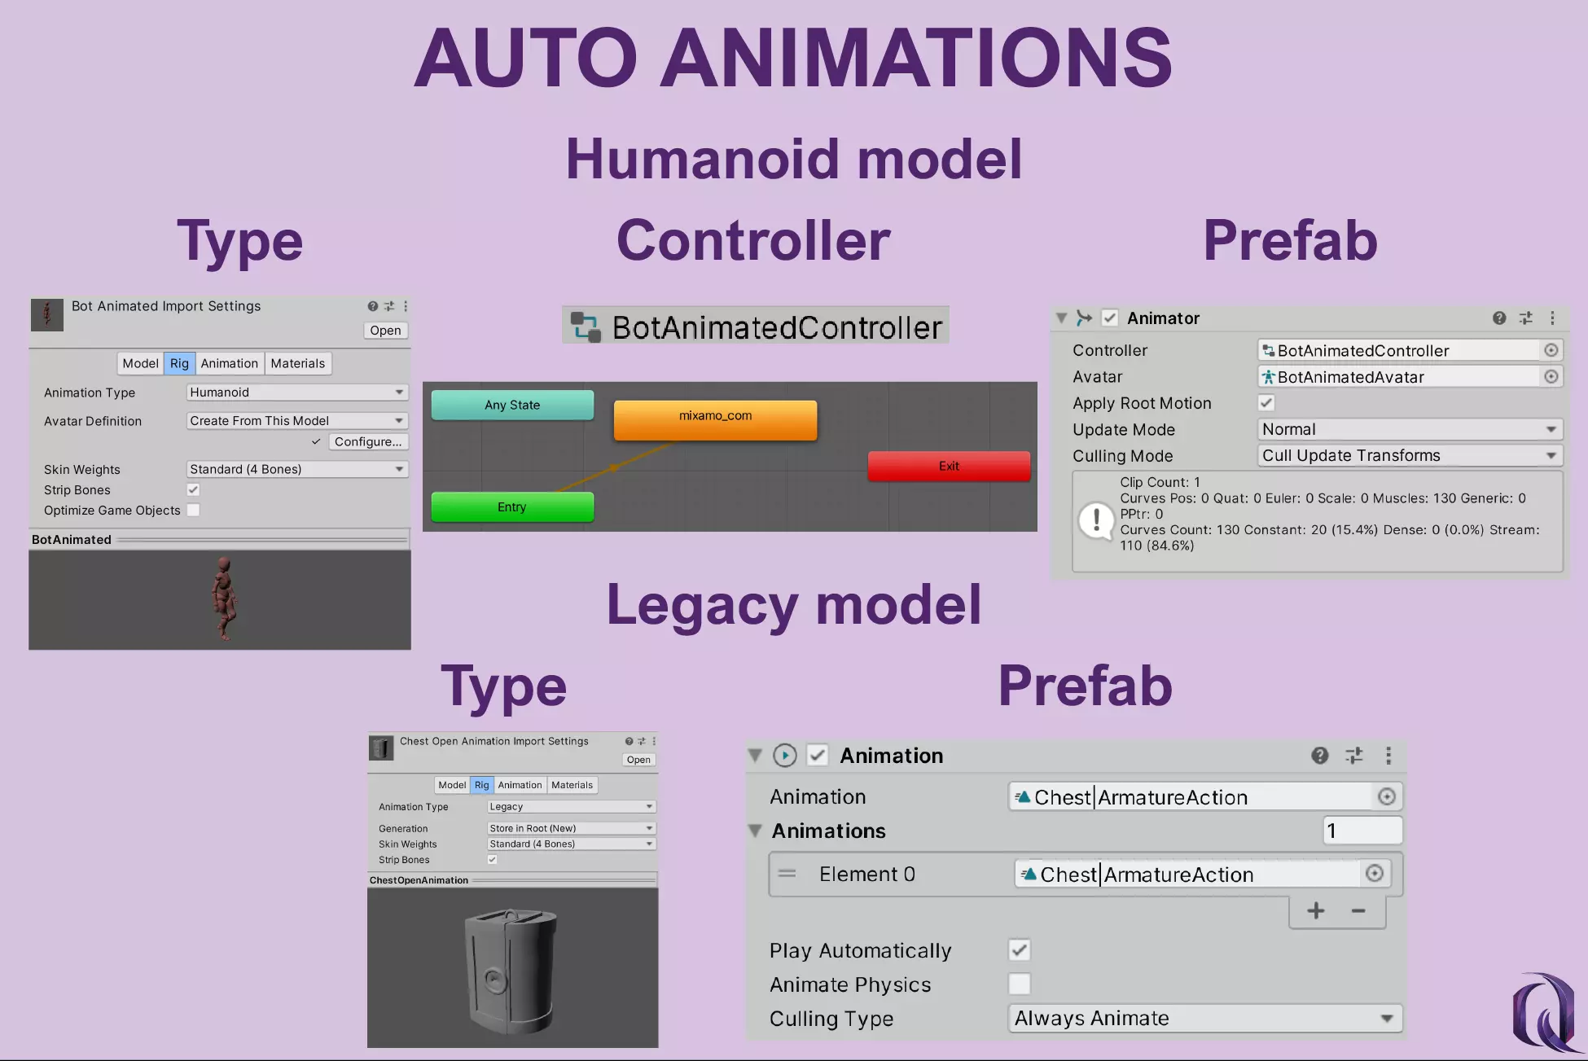This screenshot has height=1061, width=1588.
Task: Open the Animator three-dot options menu
Action: (x=1553, y=318)
